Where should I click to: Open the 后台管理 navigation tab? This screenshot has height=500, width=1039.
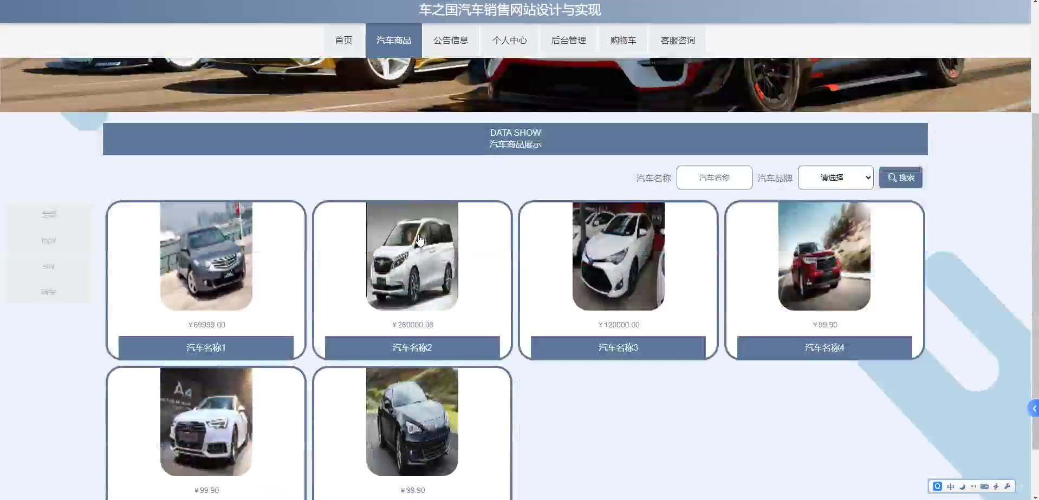569,40
